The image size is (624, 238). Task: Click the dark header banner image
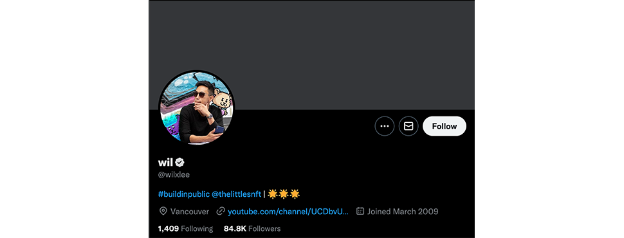pyautogui.click(x=311, y=55)
